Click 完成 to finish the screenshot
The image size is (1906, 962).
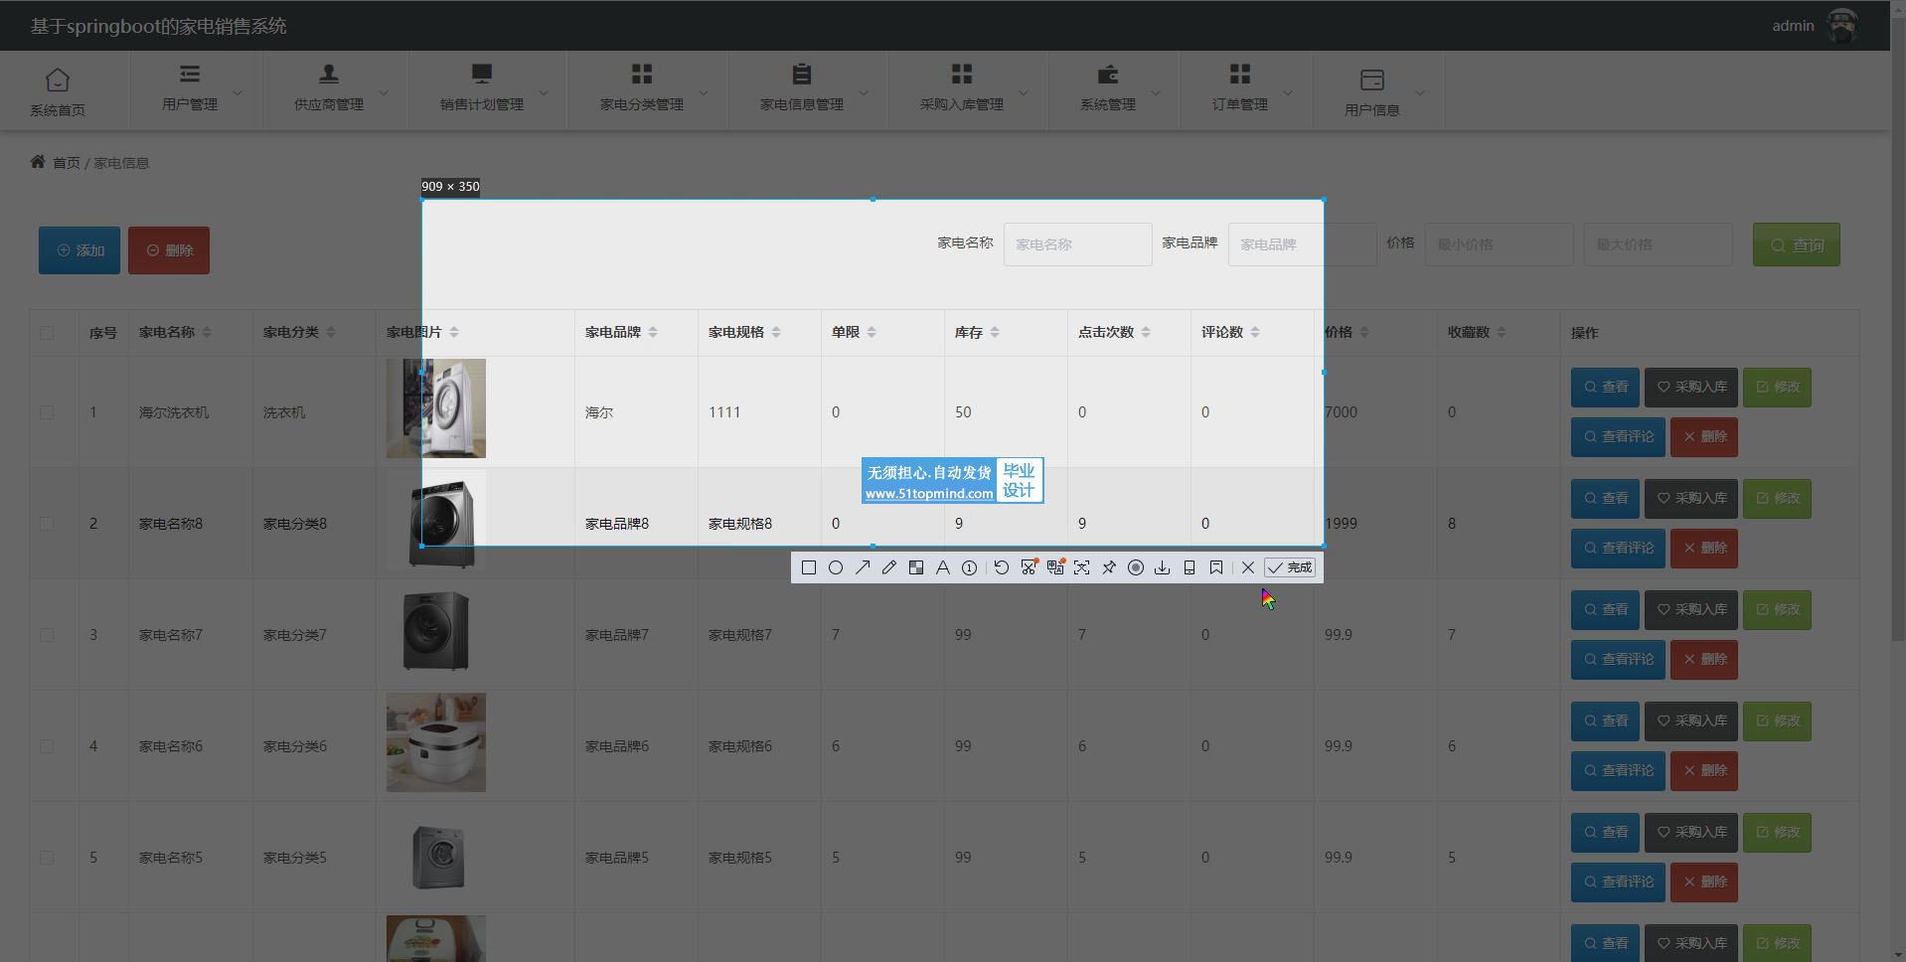pyautogui.click(x=1290, y=567)
